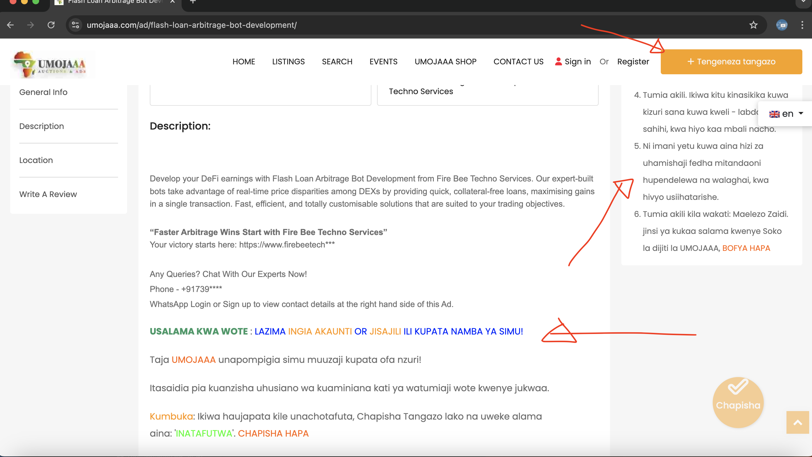The height and width of the screenshot is (457, 812).
Task: Jump to General Info section
Action: [x=43, y=92]
